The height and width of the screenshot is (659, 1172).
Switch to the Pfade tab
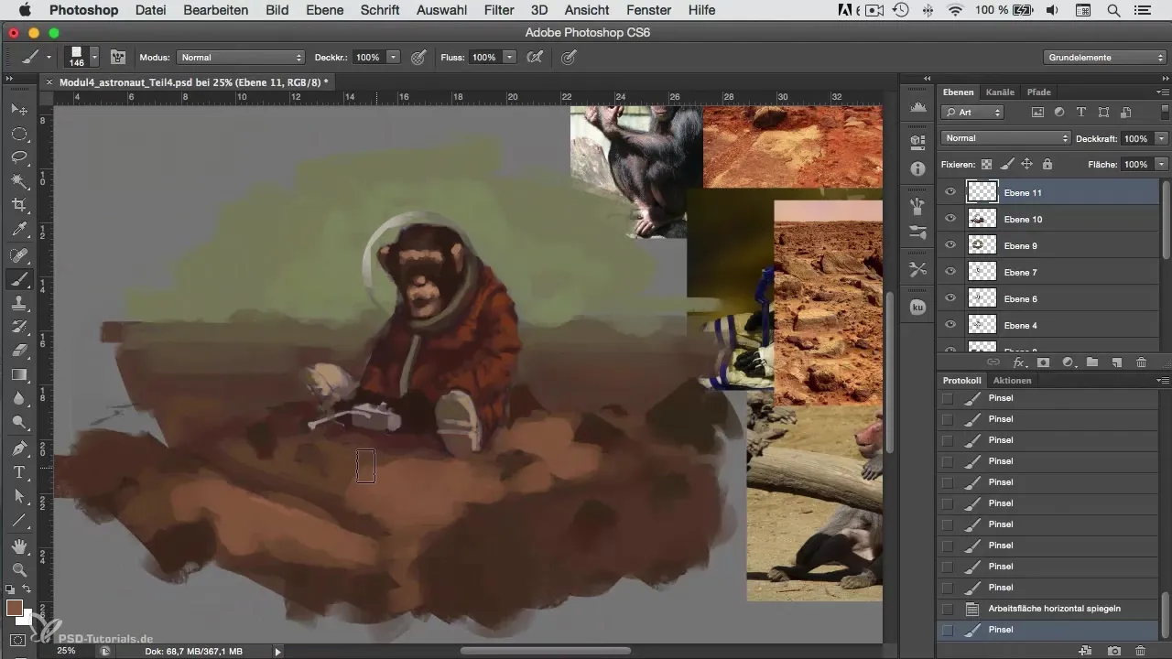point(1038,92)
